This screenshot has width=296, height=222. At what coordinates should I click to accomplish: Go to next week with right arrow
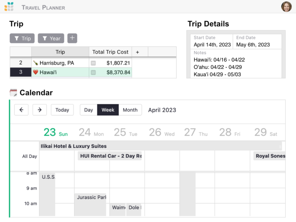(39, 110)
